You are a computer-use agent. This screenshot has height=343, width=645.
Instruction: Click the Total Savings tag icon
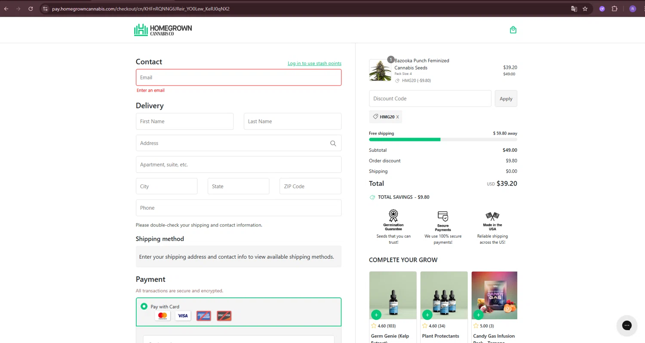click(x=372, y=197)
